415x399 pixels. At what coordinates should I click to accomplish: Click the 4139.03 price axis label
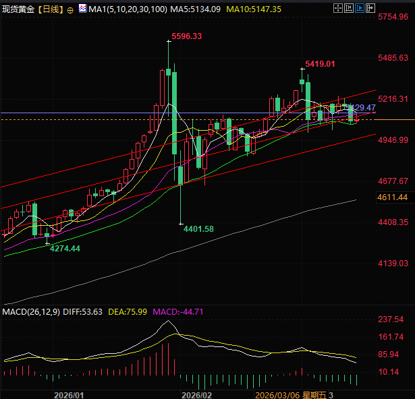(x=393, y=264)
